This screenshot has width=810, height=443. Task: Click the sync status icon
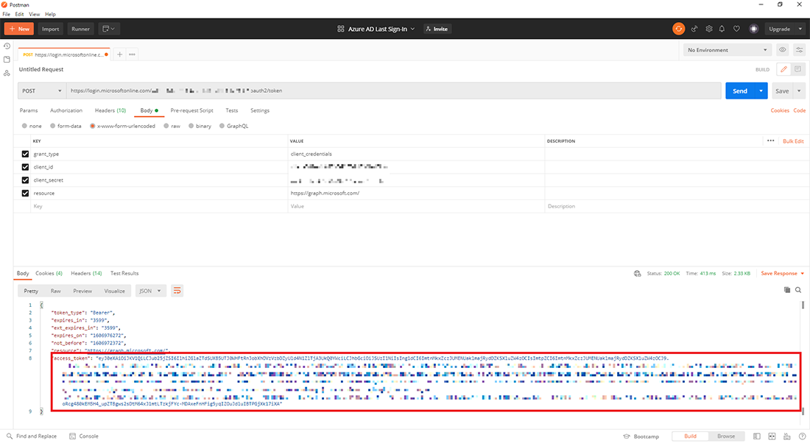pos(678,29)
